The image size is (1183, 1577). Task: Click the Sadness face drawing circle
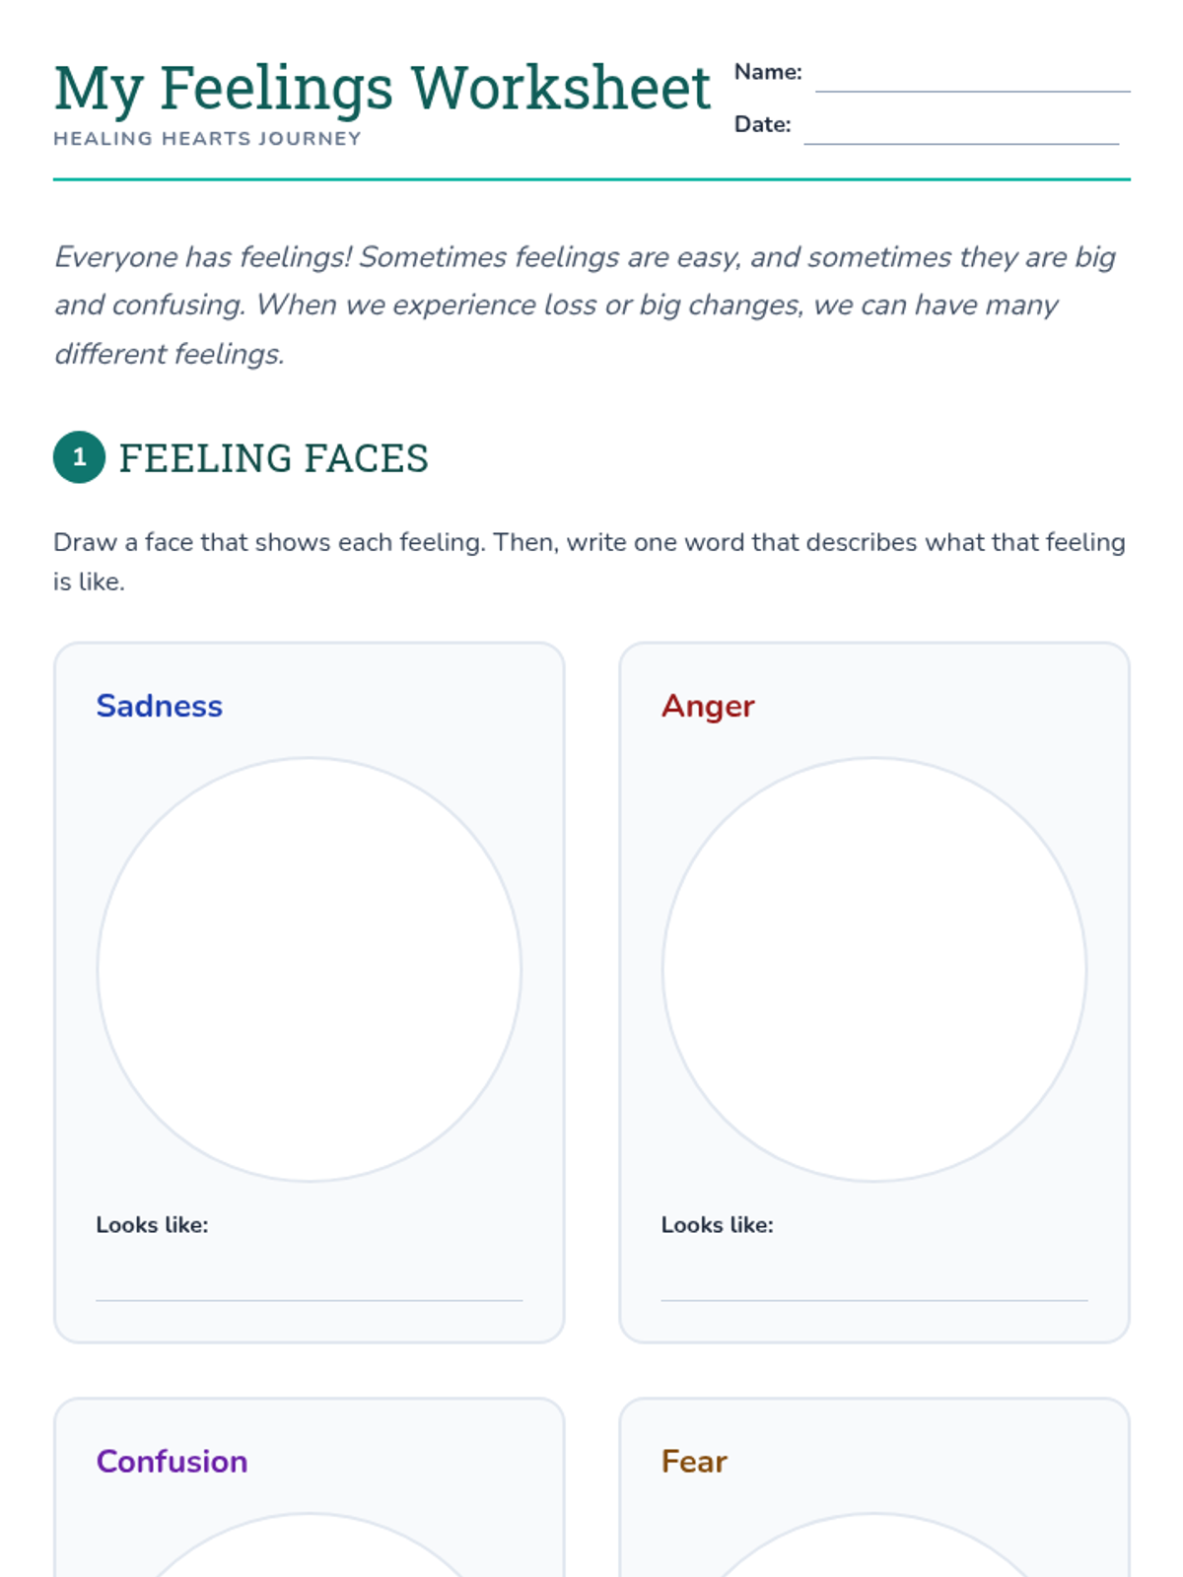[310, 970]
